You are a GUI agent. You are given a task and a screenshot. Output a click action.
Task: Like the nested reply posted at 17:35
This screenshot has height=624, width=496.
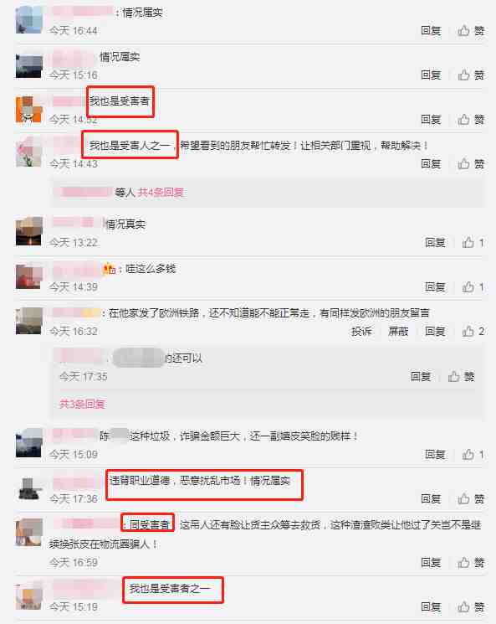click(x=461, y=376)
